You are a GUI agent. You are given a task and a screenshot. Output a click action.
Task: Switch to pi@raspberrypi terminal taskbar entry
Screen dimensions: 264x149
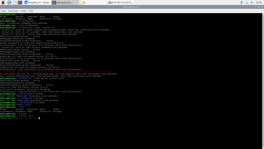point(65,2)
